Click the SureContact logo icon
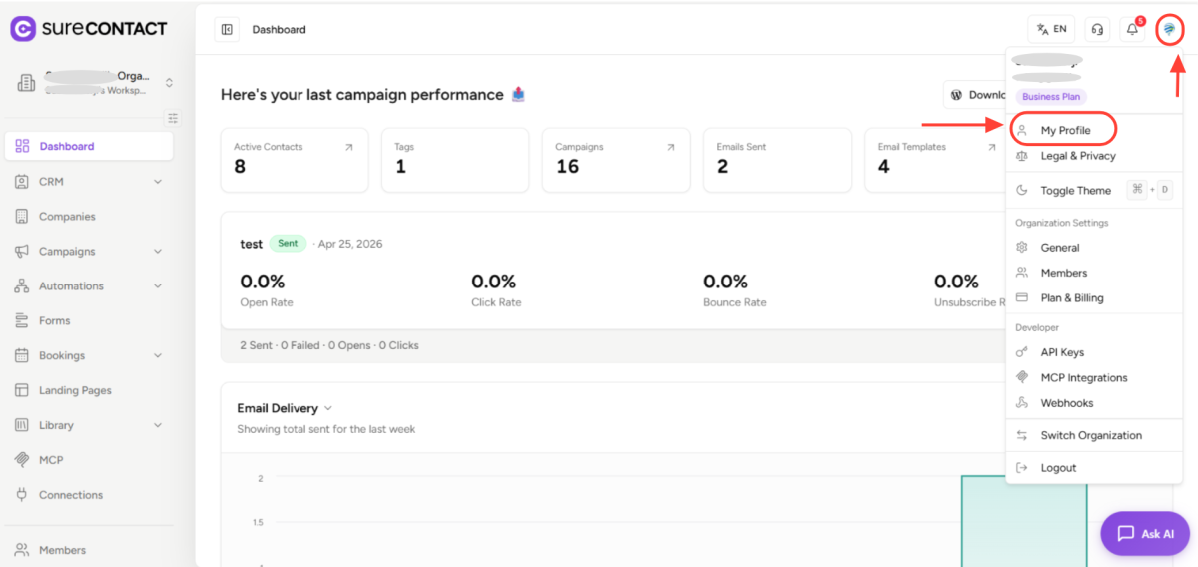This screenshot has width=1198, height=567. tap(23, 29)
